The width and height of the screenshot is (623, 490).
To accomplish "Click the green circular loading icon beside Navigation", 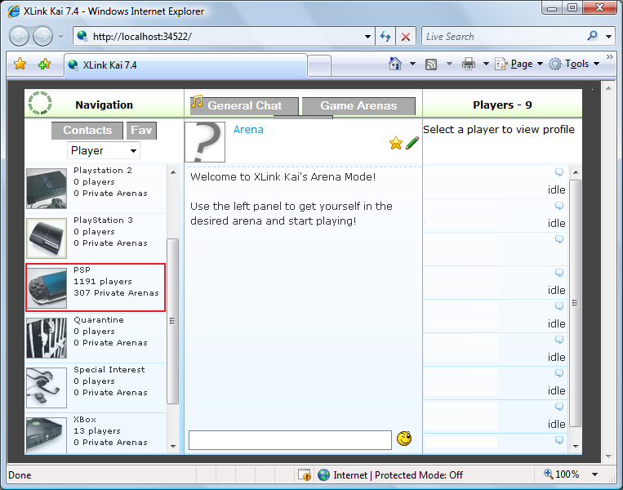I will (40, 103).
